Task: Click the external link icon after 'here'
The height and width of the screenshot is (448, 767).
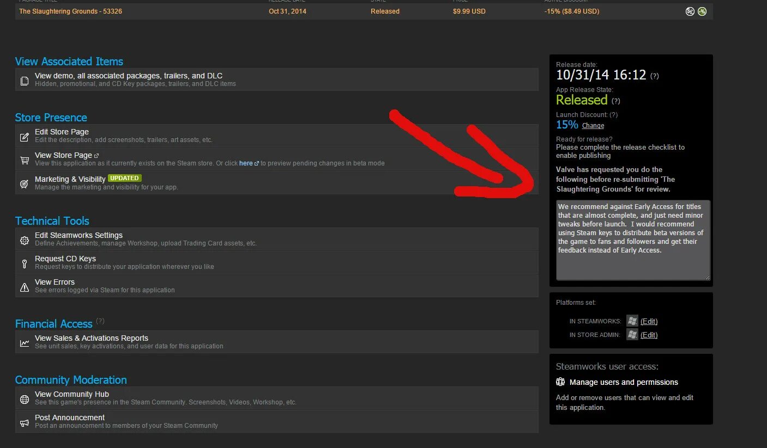Action: [x=257, y=163]
